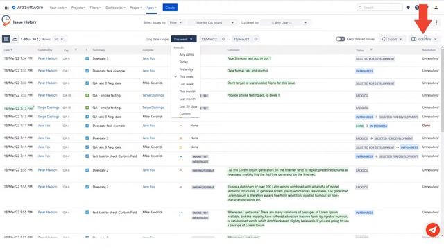The image size is (444, 250).
Task: Click the refresh icon beside the 1-30 of 30 count
Action: 39,39
